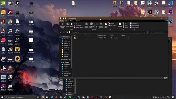The image size is (176, 99).
Task: Open the Dosya (file) ribbon tab
Action: click(x=61, y=21)
